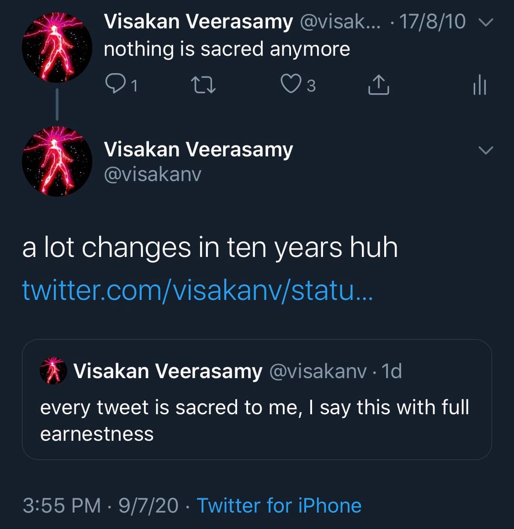514x529 pixels.
Task: Like the 'nothing is sacred anymore' tweet
Action: pos(290,84)
